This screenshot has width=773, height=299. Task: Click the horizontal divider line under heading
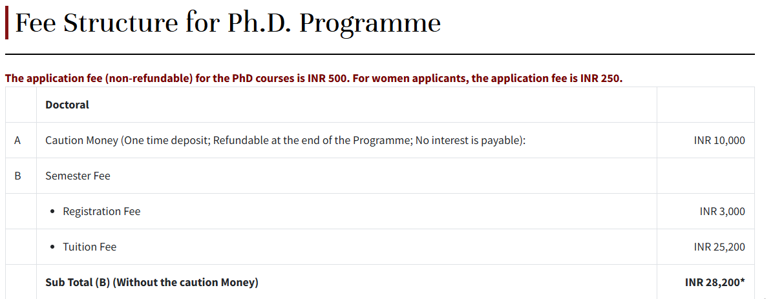coord(380,54)
